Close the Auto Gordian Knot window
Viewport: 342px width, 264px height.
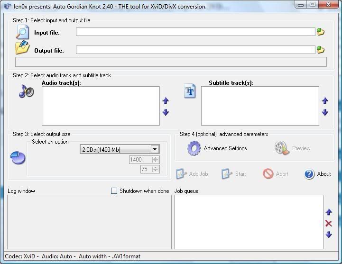click(328, 5)
